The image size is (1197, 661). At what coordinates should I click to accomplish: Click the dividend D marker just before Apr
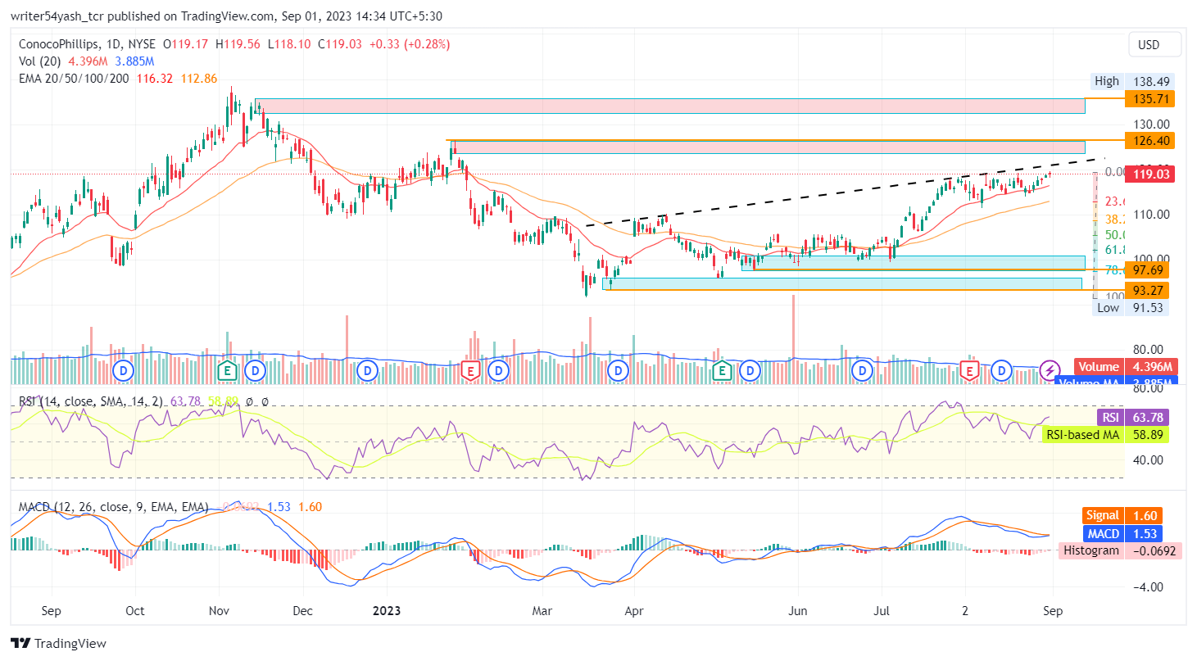tap(619, 371)
